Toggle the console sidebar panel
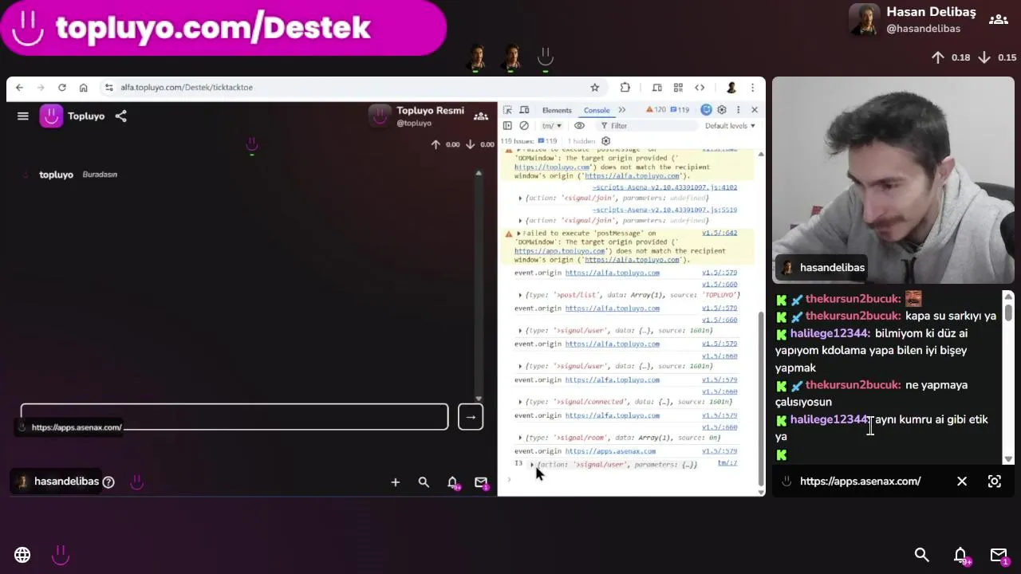The image size is (1021, 574). [x=507, y=126]
